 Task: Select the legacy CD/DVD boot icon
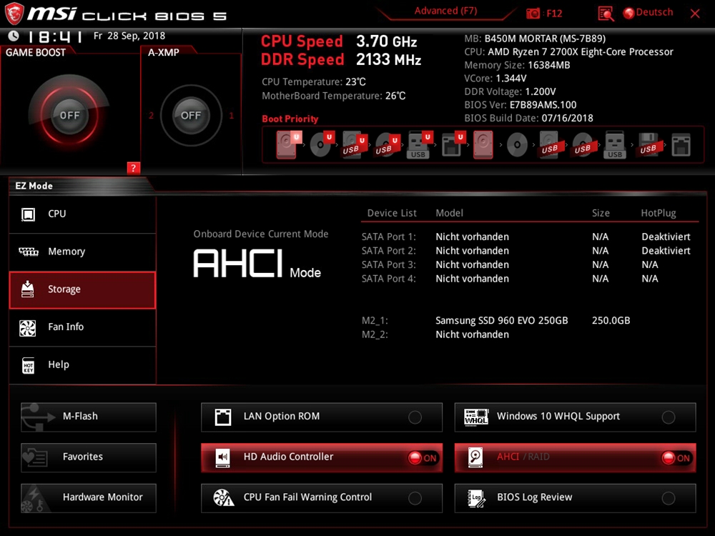pyautogui.click(x=517, y=145)
